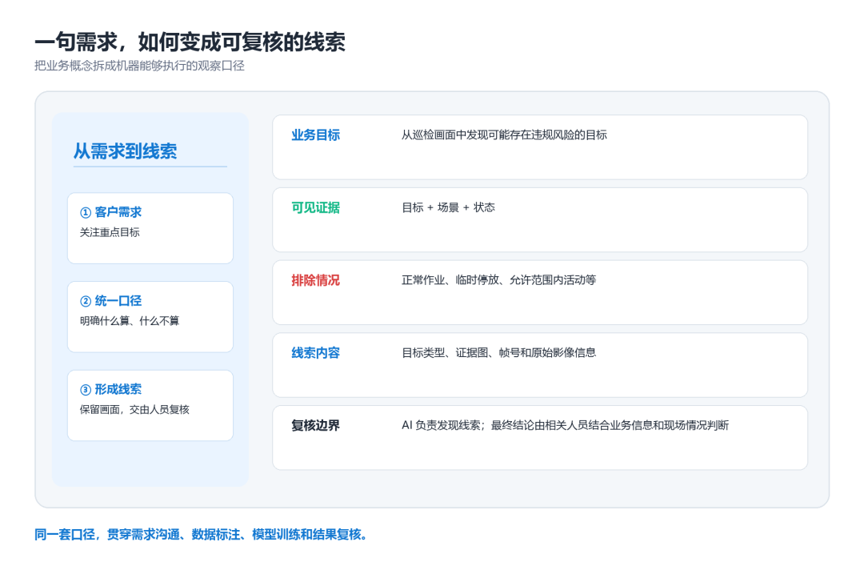Click the text "明确什么算、什么不算"
864x562 pixels.
click(130, 321)
